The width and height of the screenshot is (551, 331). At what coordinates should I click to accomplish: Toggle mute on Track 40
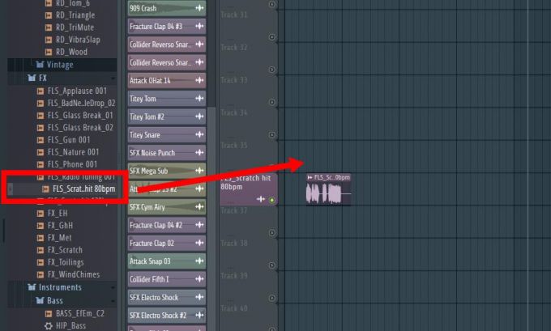pos(272,298)
